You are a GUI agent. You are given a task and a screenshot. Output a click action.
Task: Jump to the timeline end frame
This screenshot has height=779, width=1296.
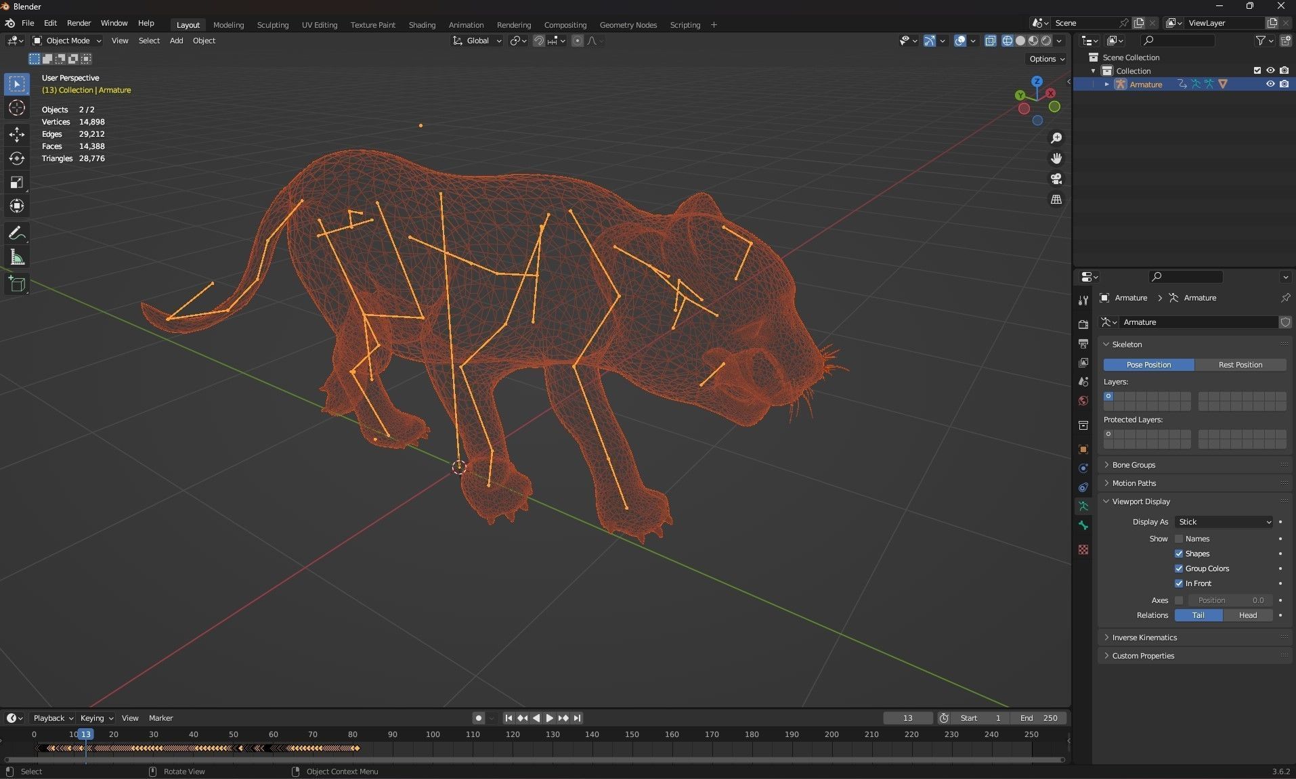577,718
